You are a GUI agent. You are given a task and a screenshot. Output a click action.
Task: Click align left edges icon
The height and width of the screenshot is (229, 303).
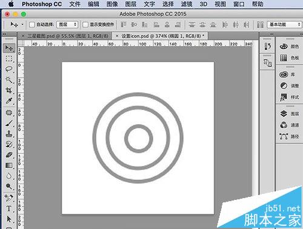pyautogui.click(x=156, y=25)
